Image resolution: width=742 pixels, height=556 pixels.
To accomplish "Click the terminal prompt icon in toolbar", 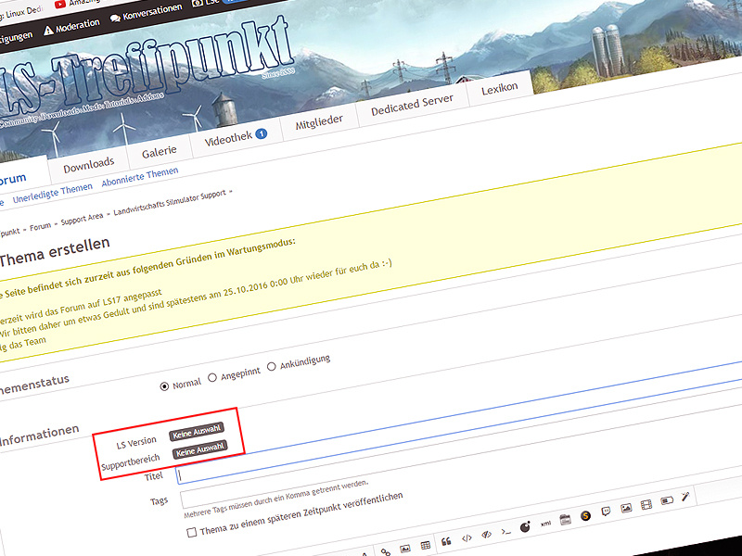I will point(506,531).
